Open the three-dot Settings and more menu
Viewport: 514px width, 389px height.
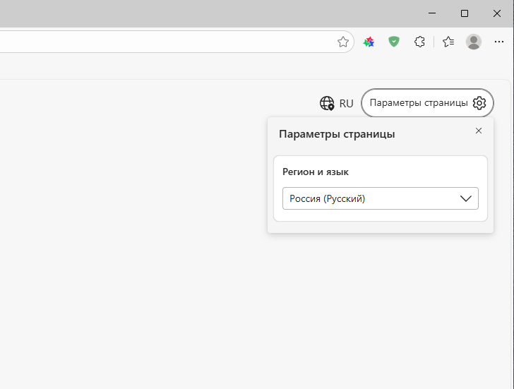click(499, 42)
